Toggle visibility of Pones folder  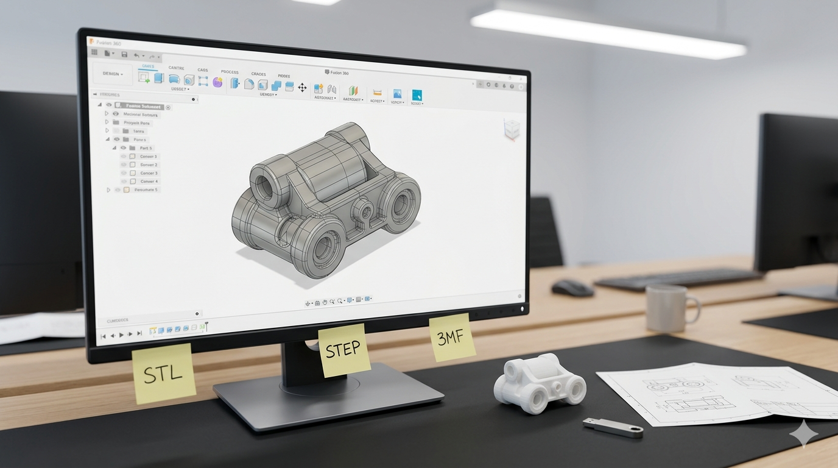117,139
